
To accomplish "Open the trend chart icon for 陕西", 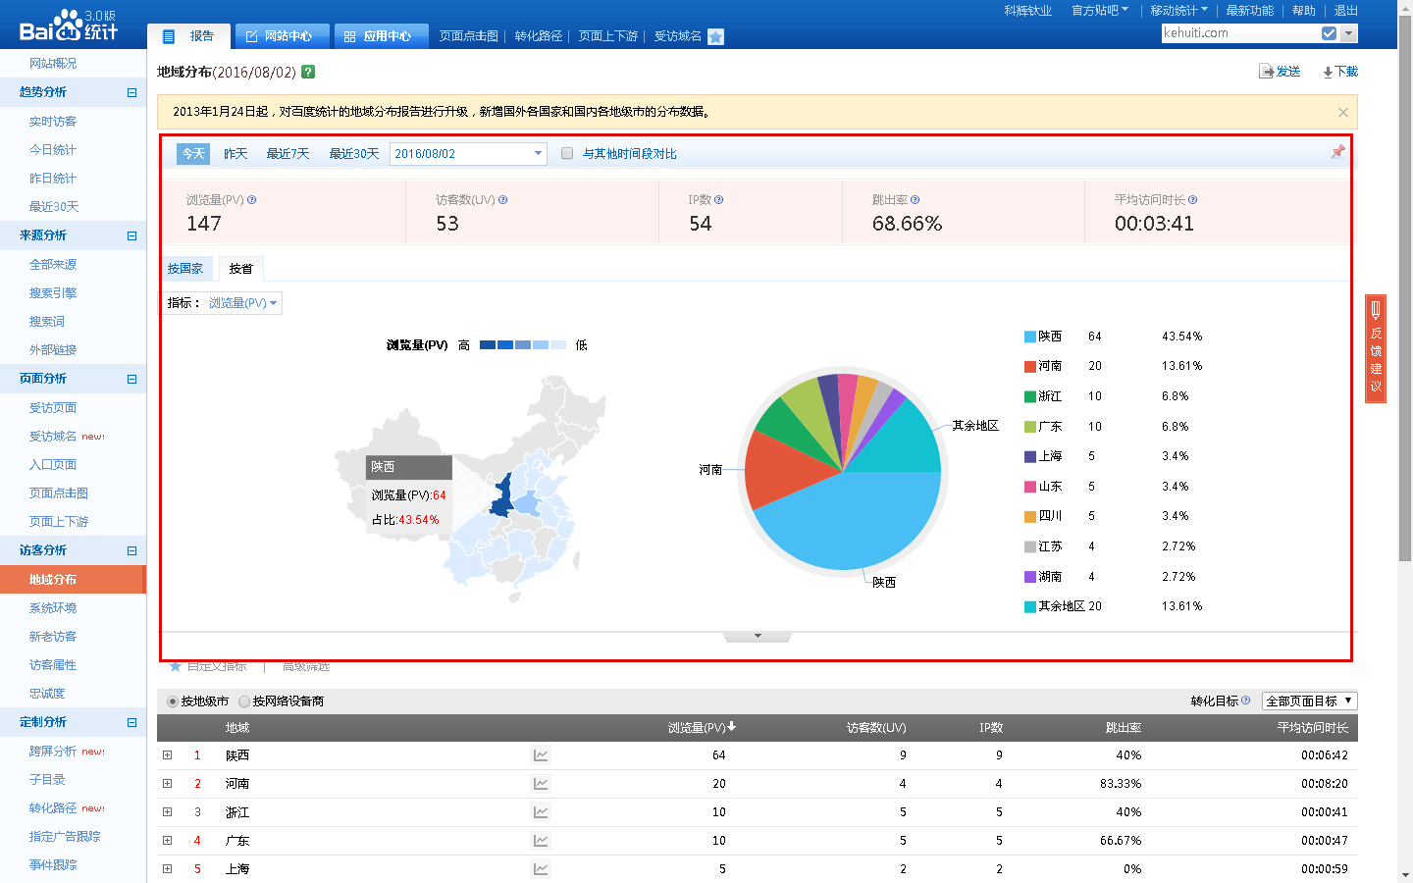I will 541,755.
